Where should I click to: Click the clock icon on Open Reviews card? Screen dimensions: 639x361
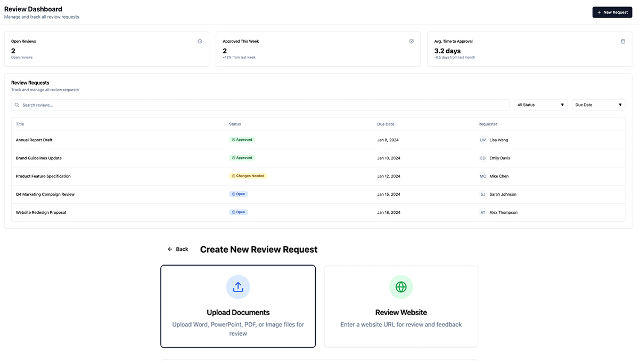[200, 41]
